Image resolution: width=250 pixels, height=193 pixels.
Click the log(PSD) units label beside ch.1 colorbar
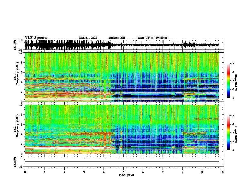click(x=236, y=82)
